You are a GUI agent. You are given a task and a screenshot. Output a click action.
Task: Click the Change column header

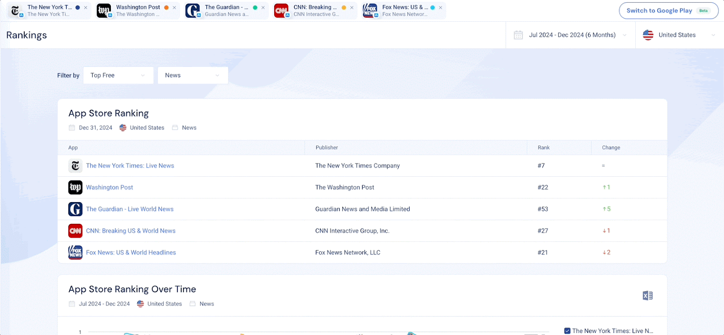(x=611, y=147)
